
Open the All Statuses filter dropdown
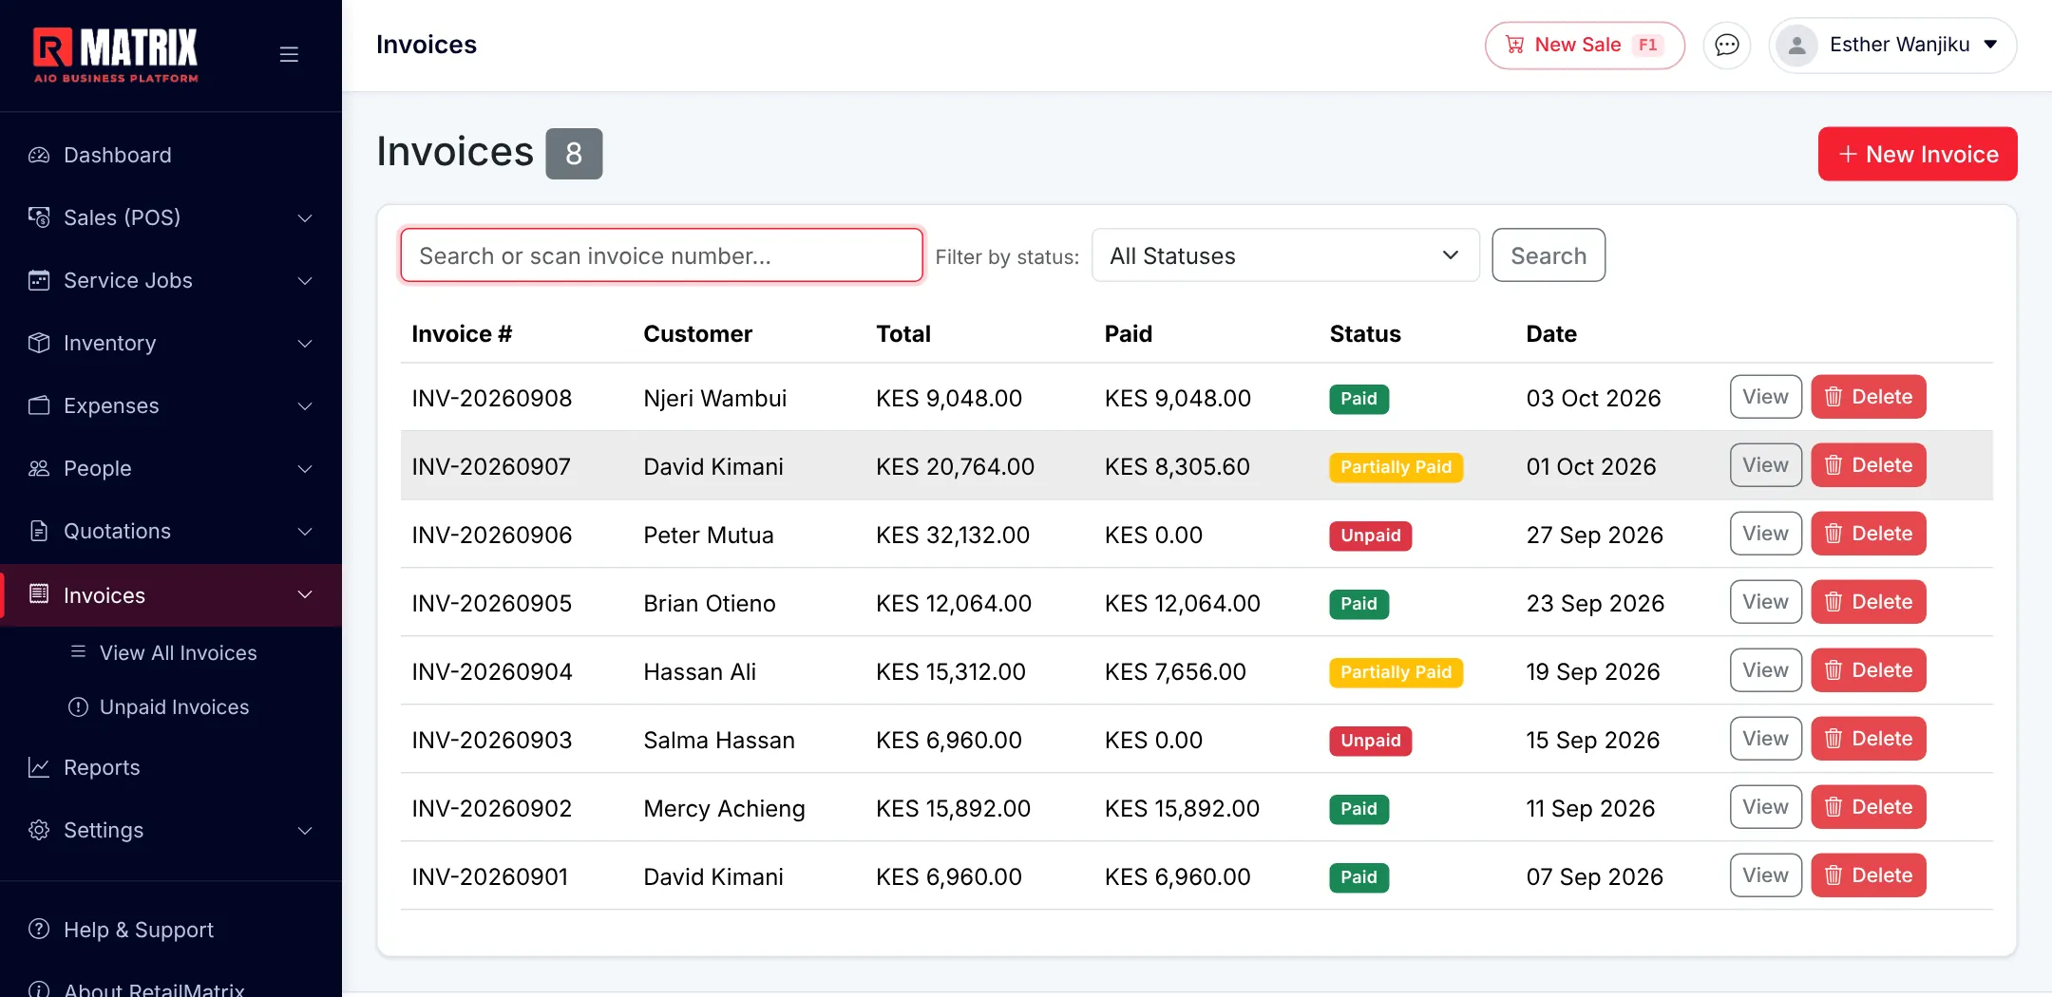[1285, 255]
